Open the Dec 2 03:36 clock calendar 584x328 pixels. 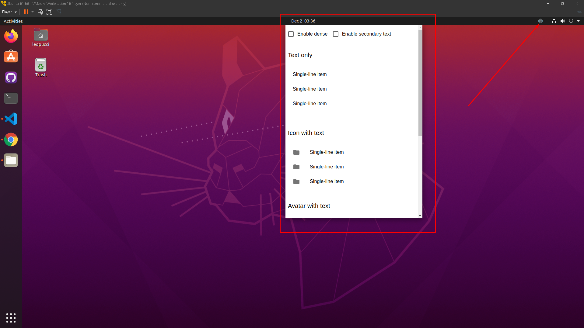[303, 21]
